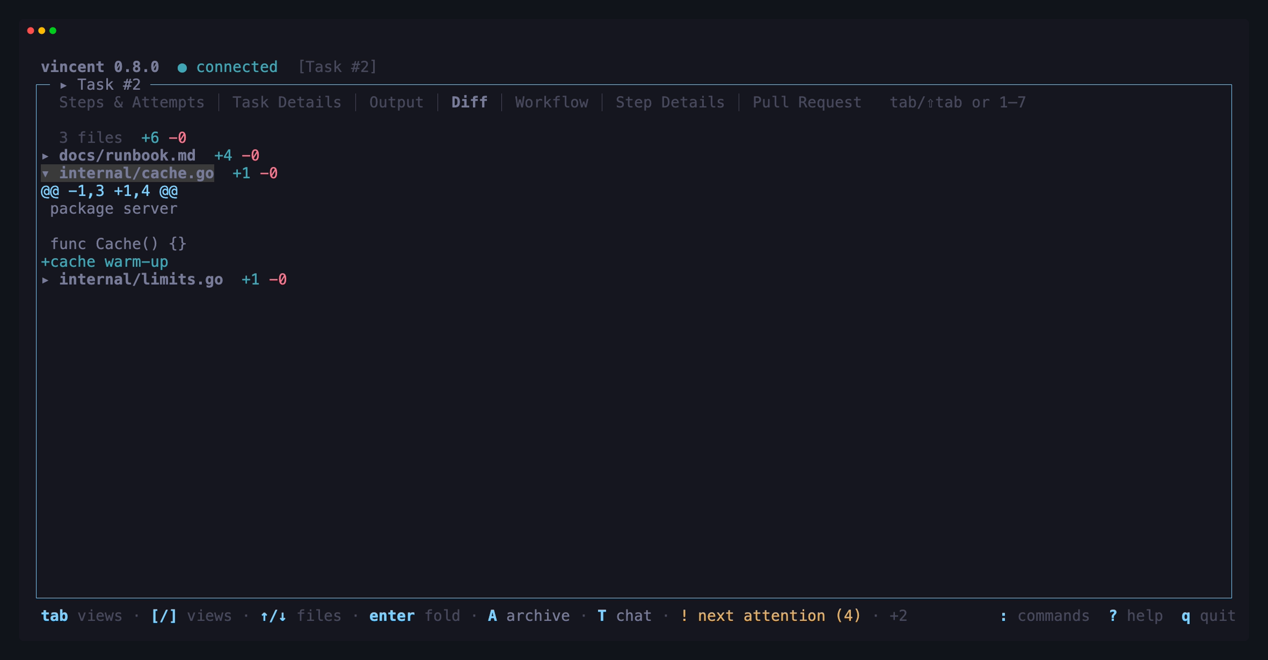Open the Task Details tab
This screenshot has width=1268, height=660.
[287, 102]
